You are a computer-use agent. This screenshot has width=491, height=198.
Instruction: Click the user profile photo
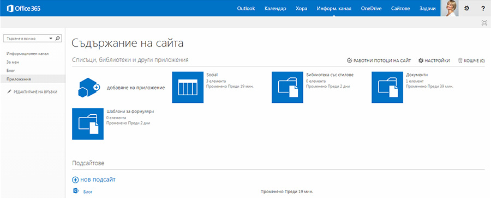[450, 9]
